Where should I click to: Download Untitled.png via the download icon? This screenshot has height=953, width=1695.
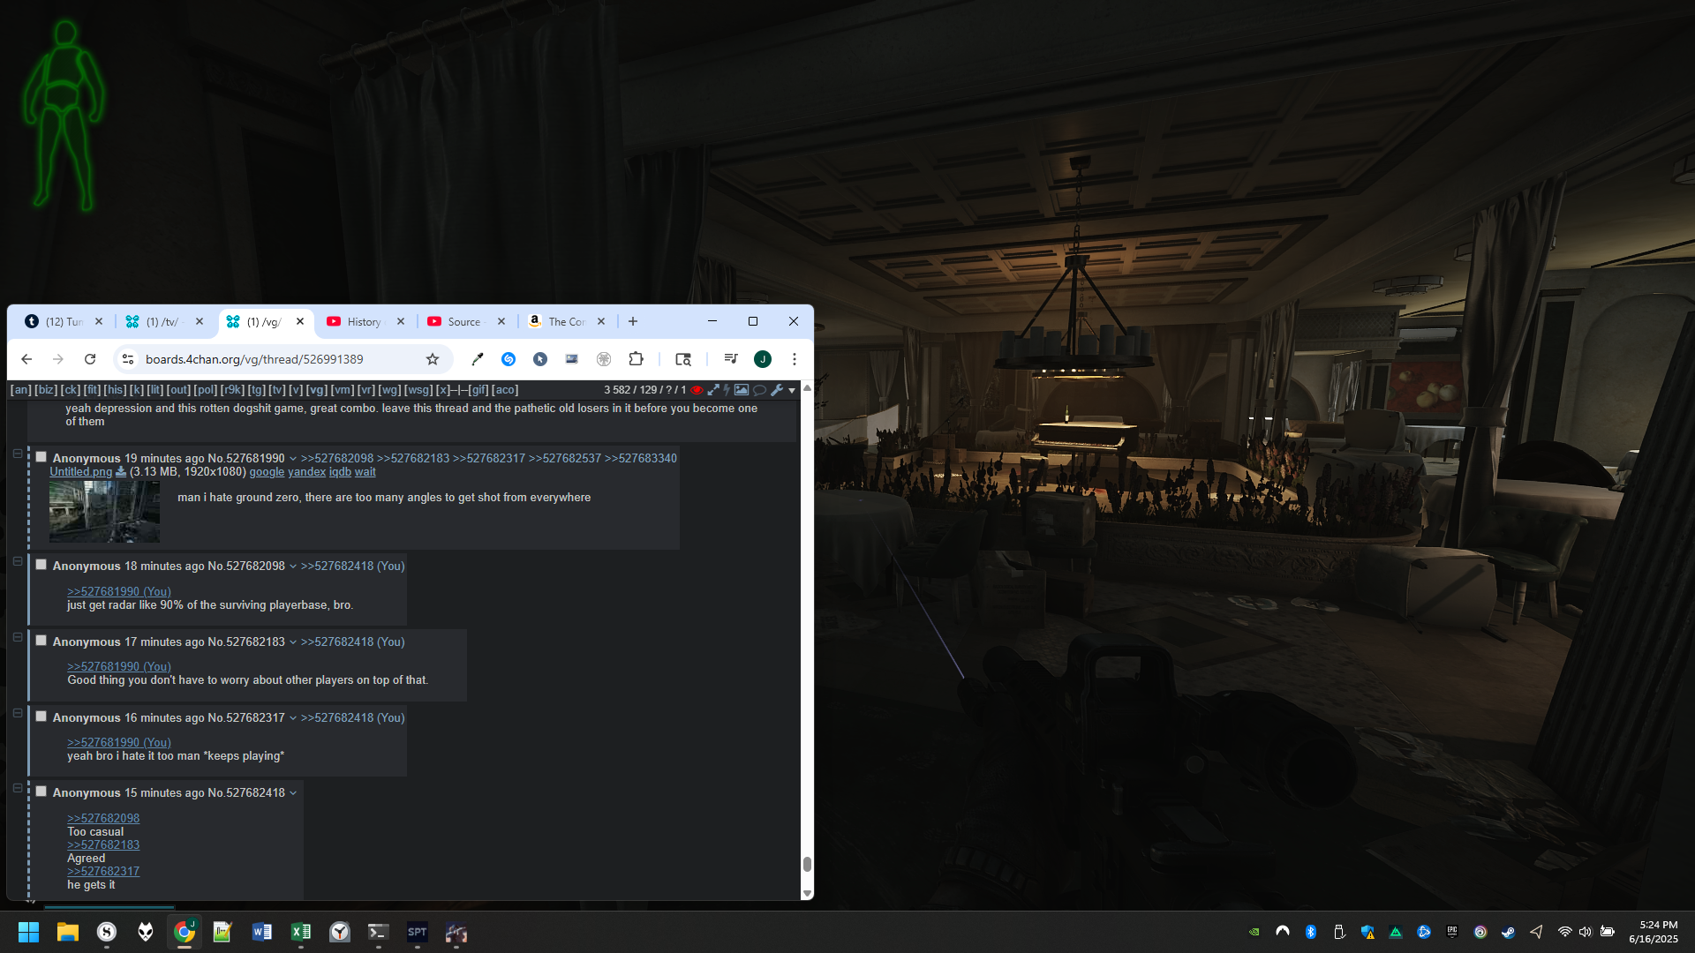[121, 472]
